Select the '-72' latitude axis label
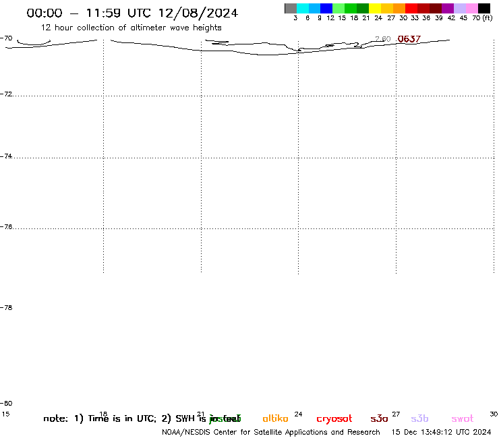 [6, 94]
